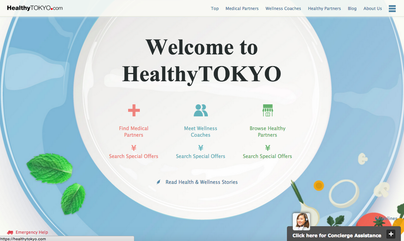404x241 pixels.
Task: Open the Blog nav item
Action: (x=352, y=9)
